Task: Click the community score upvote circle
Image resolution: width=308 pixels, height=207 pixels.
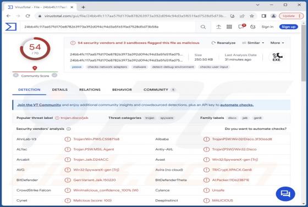Action: pyautogui.click(x=54, y=75)
